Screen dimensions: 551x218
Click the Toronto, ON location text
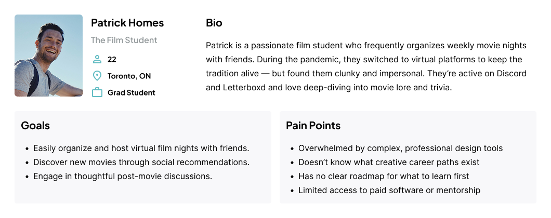point(129,76)
